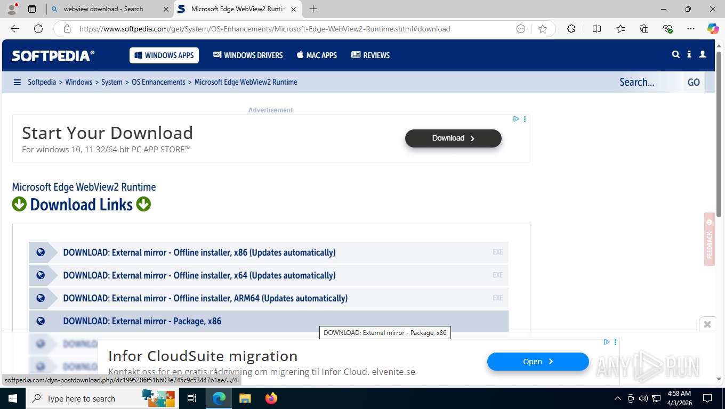
Task: Open Windows Start menu
Action: pyautogui.click(x=12, y=398)
